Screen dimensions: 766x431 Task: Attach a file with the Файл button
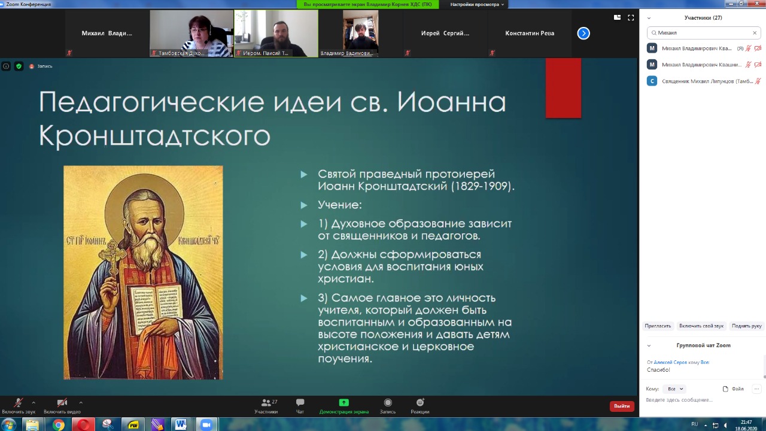click(x=733, y=389)
